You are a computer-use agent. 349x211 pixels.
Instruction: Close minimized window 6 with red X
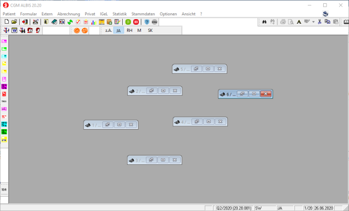coord(266,94)
